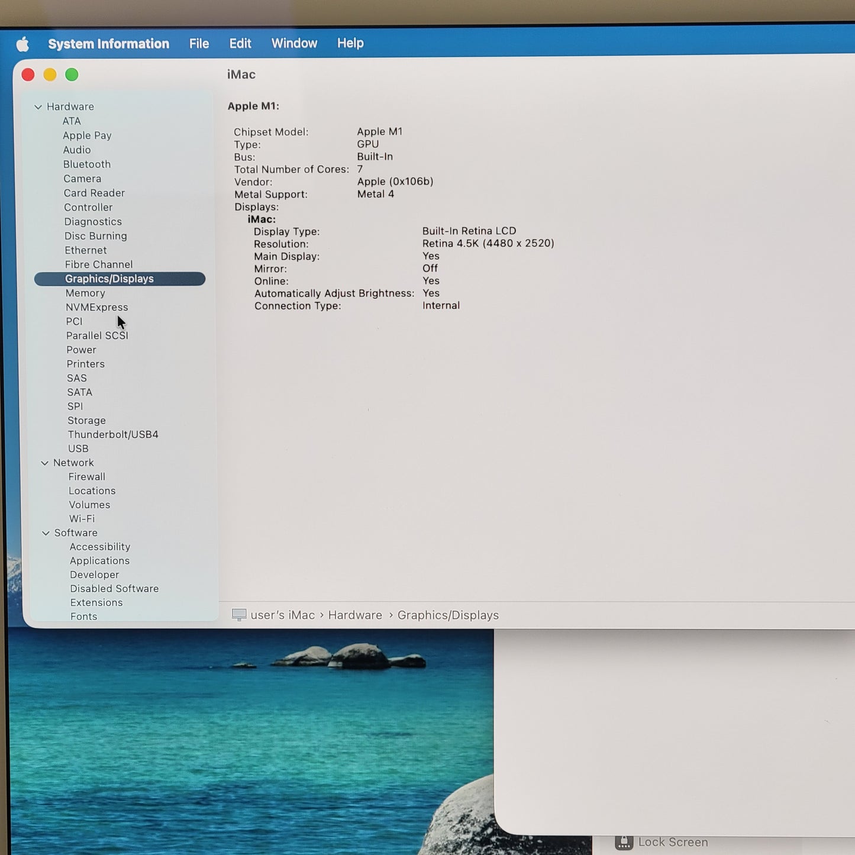
Task: Select Developer under Software
Action: [x=94, y=575]
